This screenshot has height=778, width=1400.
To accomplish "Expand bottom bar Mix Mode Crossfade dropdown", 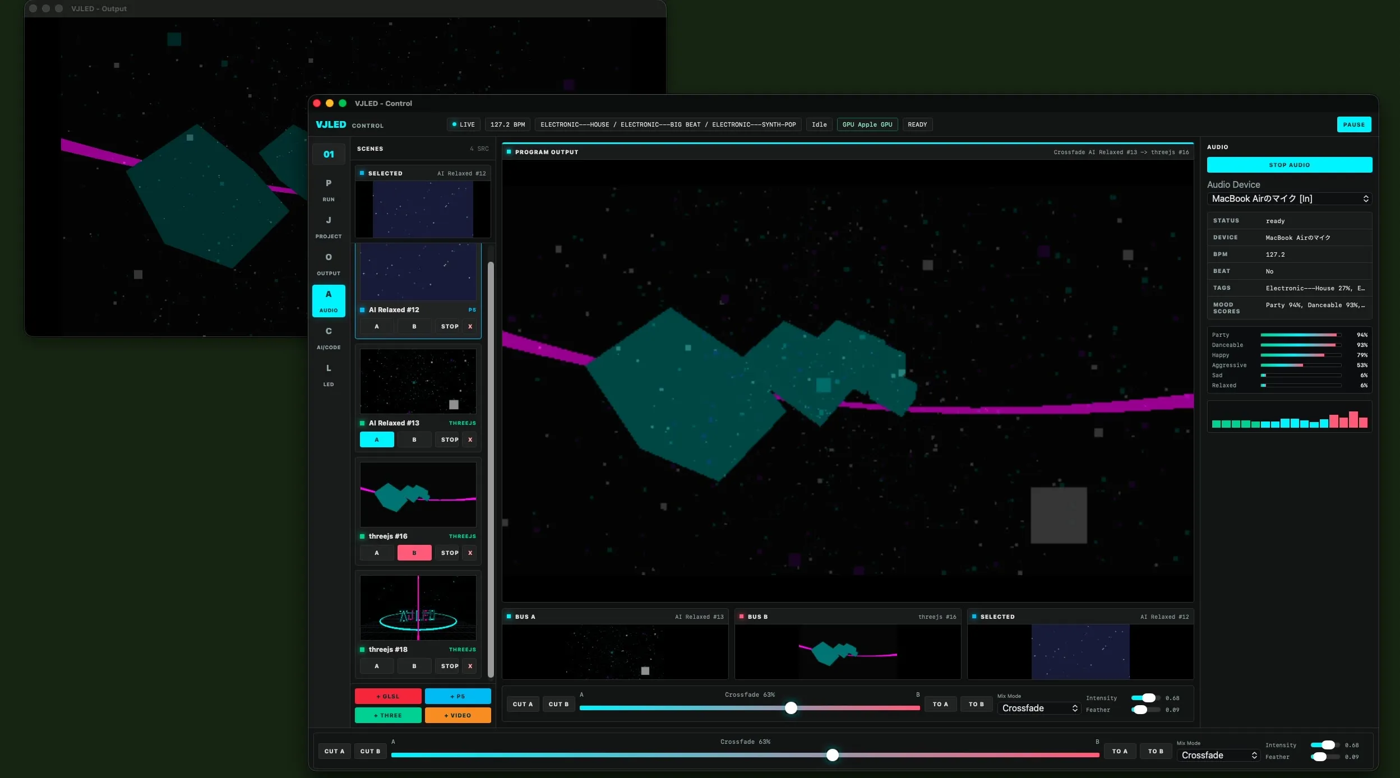I will point(1219,755).
